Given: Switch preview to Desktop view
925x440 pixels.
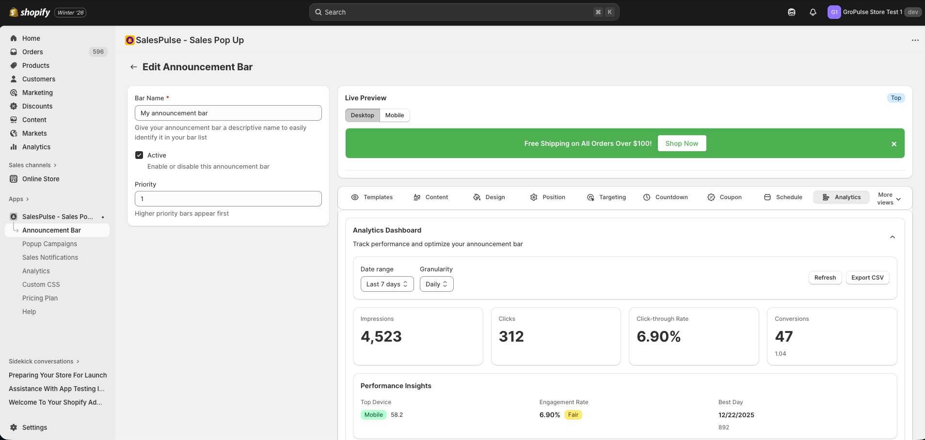Looking at the screenshot, I should pos(362,115).
